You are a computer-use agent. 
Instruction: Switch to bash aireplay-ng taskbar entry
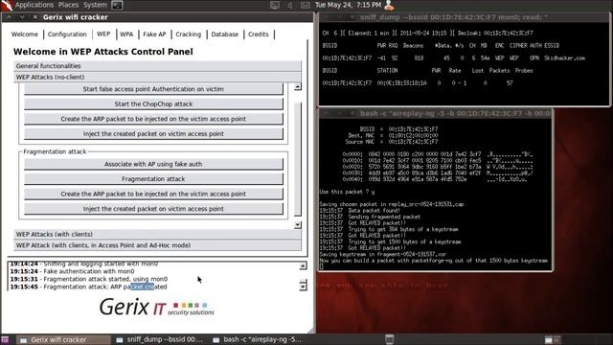258,339
